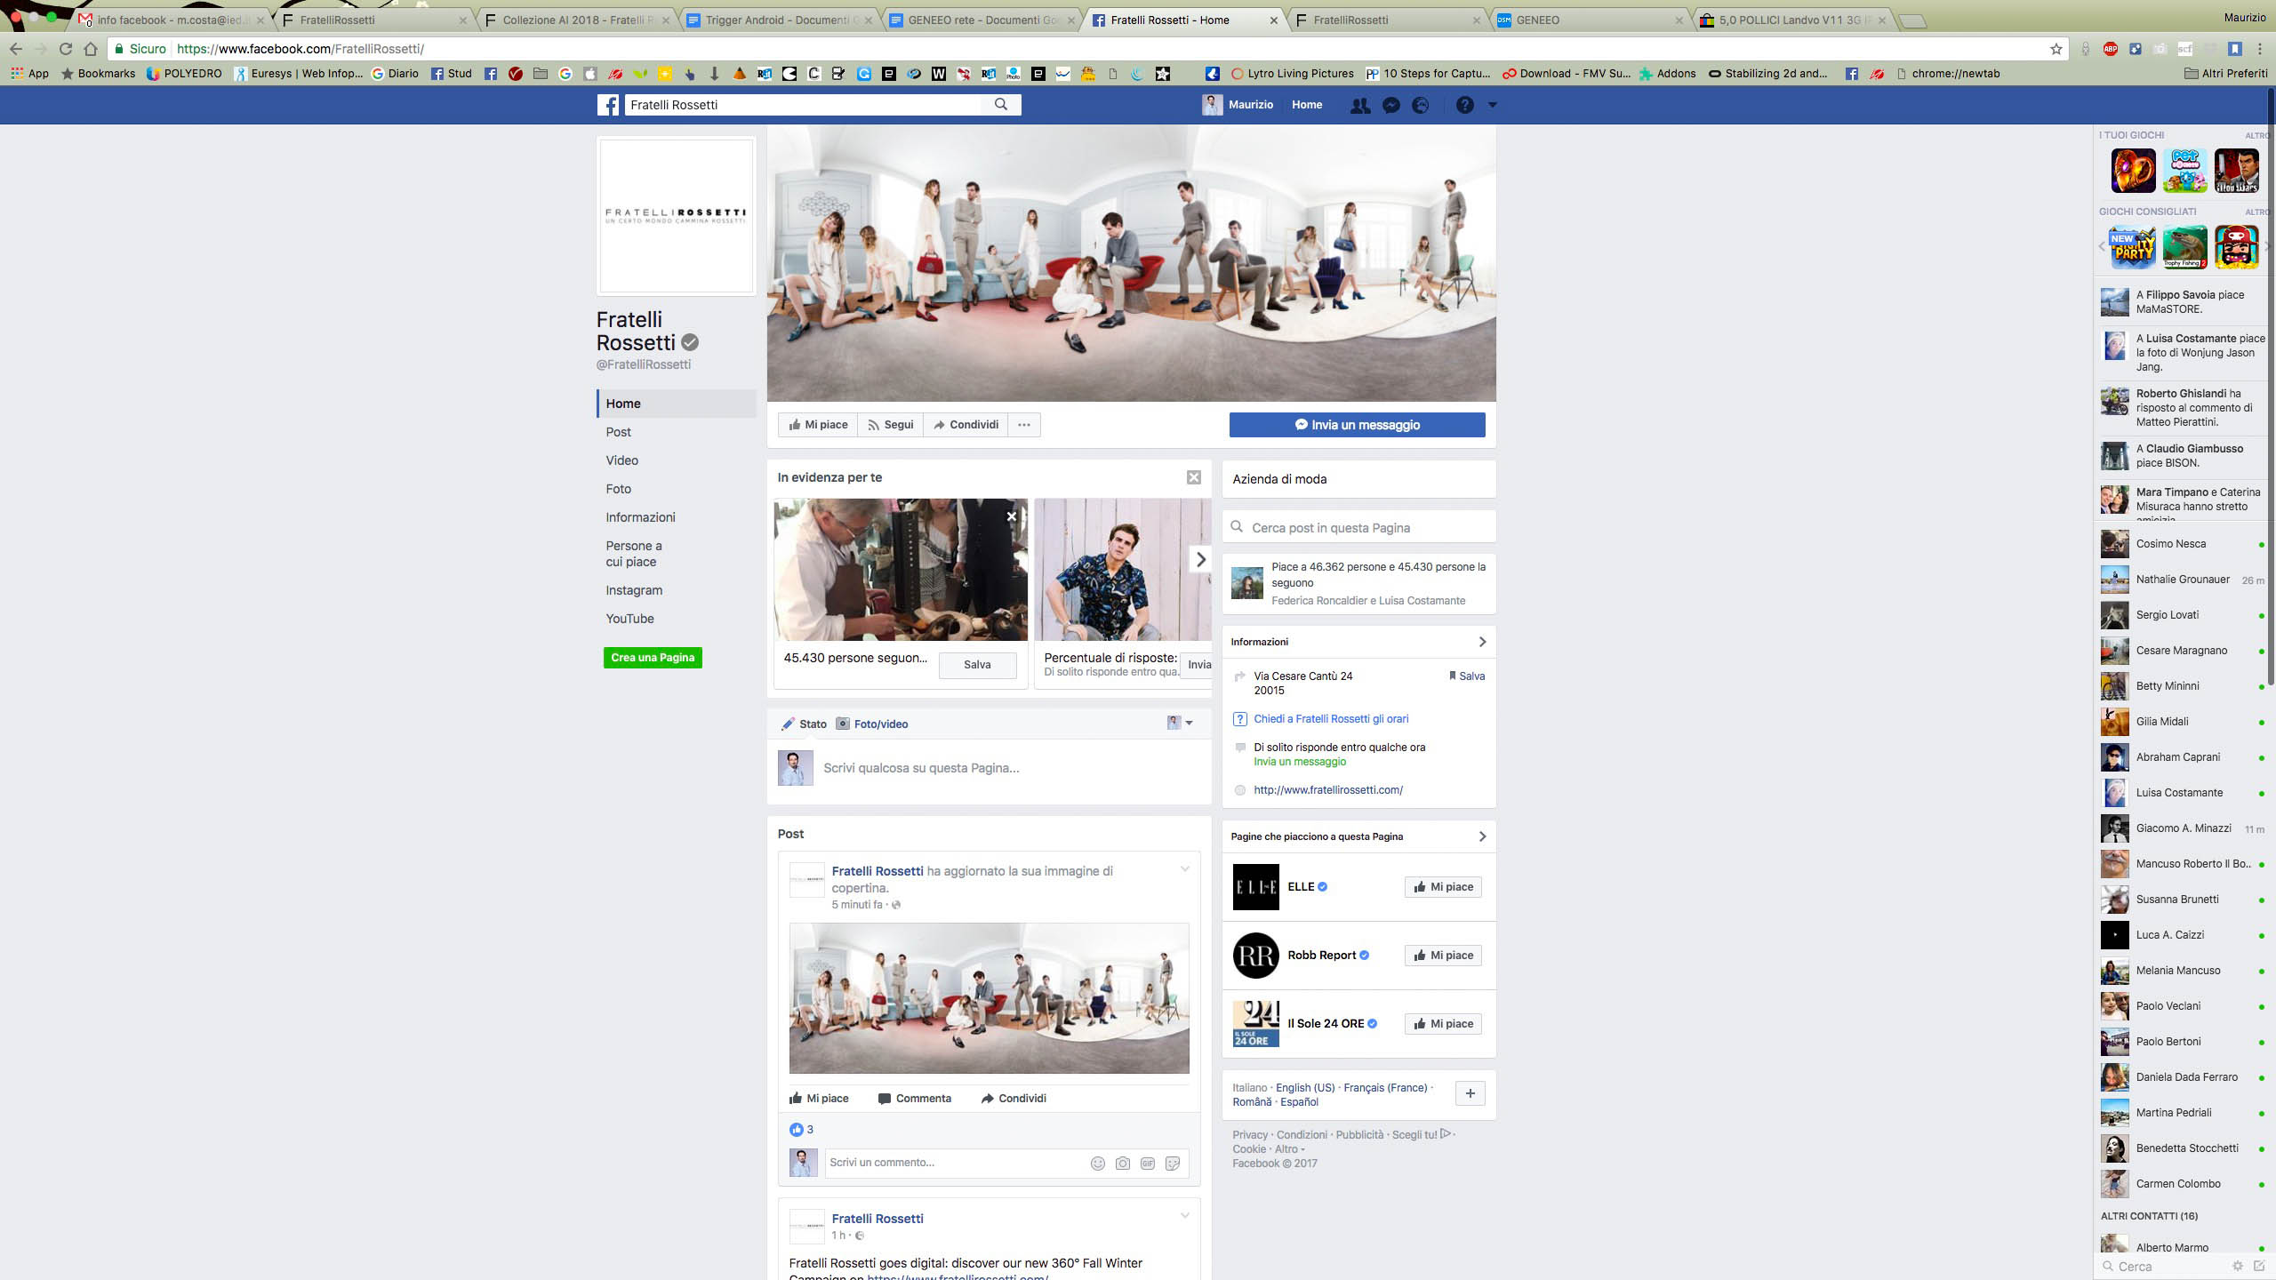Open the Pet Rescue game icon
Image resolution: width=2276 pixels, height=1280 pixels.
pos(2185,171)
